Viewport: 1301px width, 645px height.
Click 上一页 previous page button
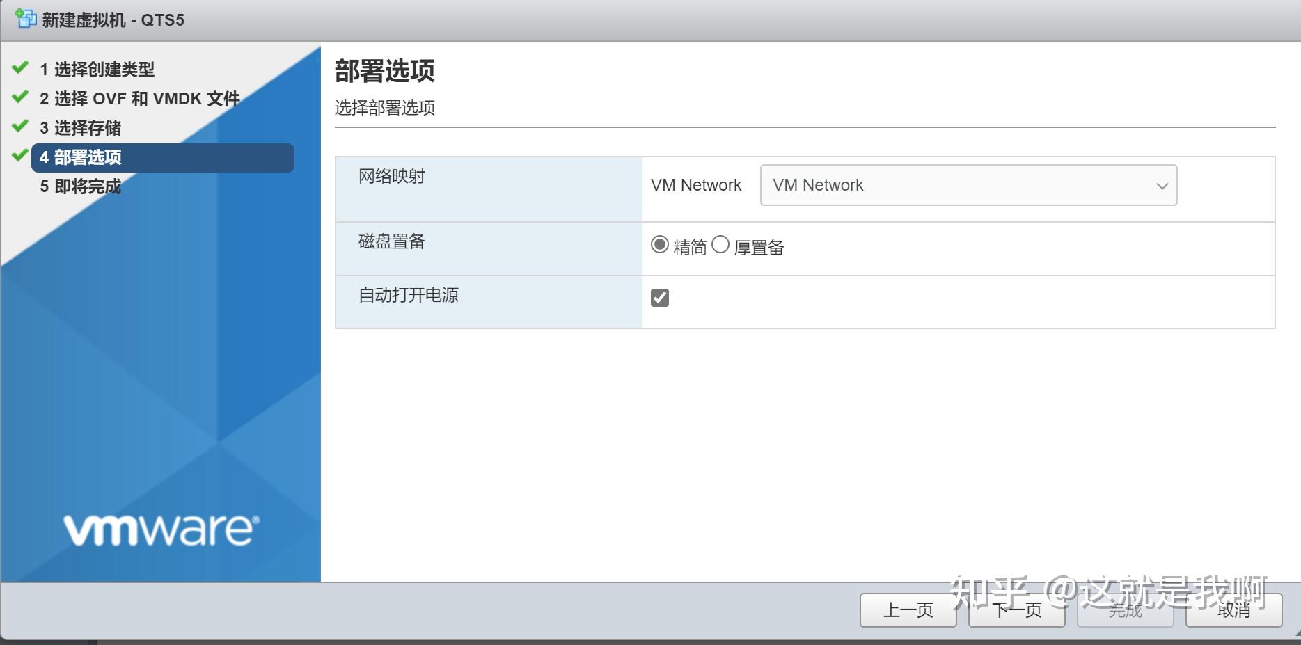click(x=908, y=610)
